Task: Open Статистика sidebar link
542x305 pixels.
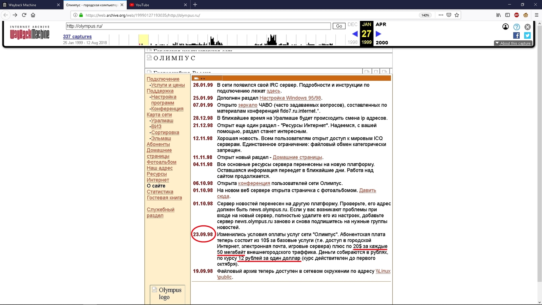Action: click(160, 192)
